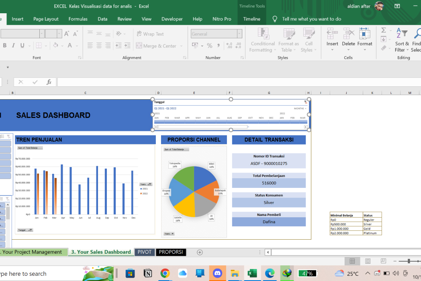The height and width of the screenshot is (281, 421).
Task: Open the Formulas ribbon tab
Action: coord(78,19)
